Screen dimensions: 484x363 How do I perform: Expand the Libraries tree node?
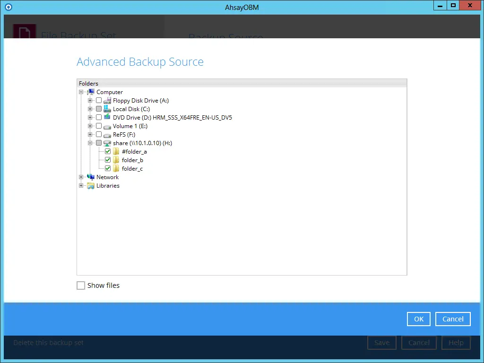pos(81,185)
